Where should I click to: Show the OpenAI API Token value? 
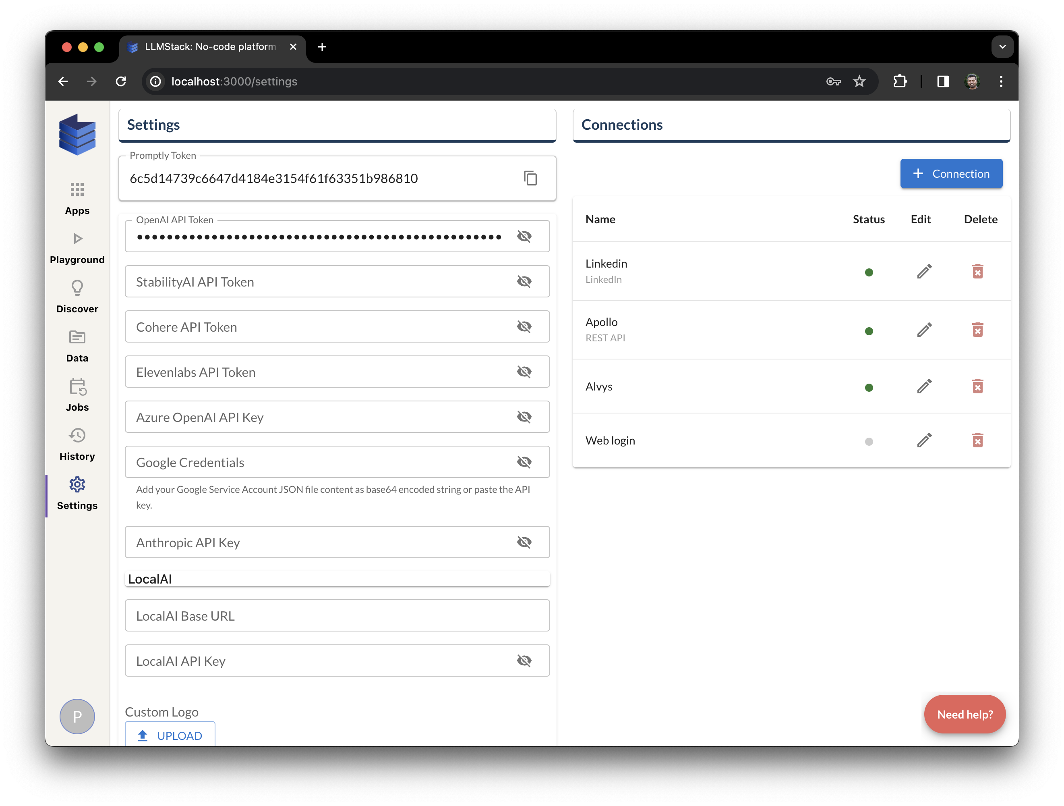525,236
